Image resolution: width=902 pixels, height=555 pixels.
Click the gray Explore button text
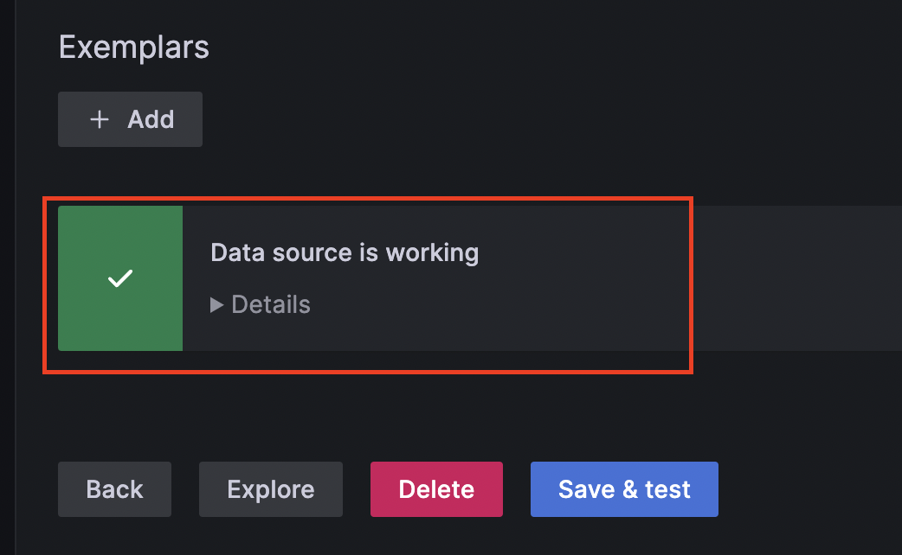coord(271,489)
